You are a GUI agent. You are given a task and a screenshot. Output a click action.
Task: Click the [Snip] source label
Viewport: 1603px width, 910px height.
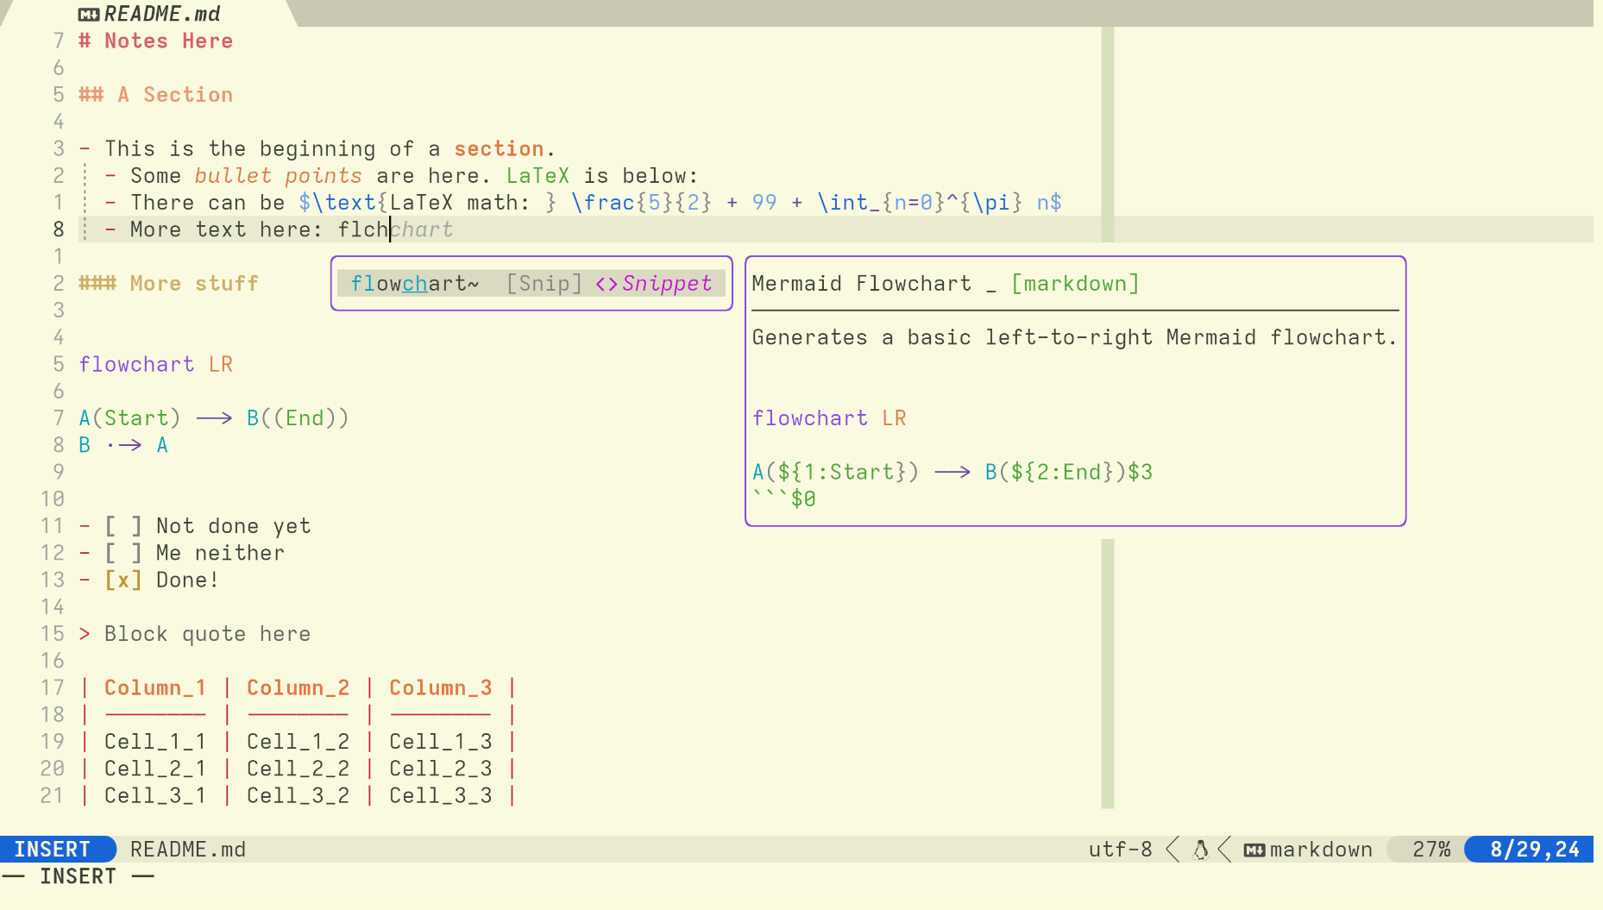click(544, 284)
